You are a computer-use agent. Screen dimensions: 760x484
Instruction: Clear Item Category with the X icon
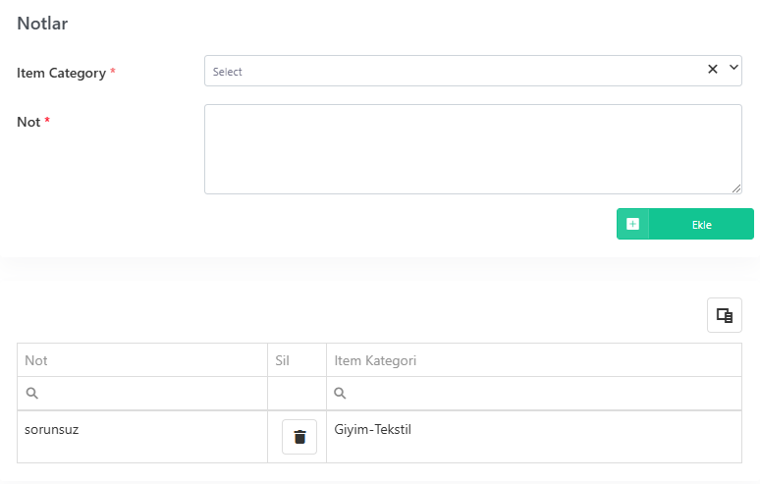click(713, 70)
